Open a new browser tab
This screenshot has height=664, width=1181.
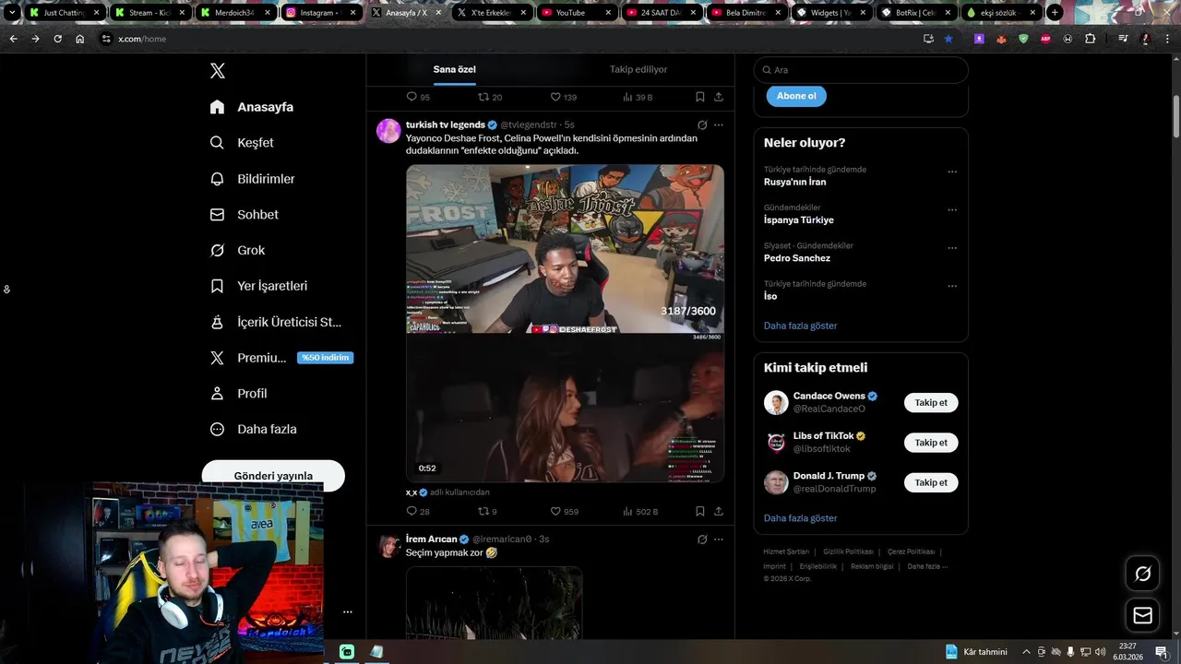click(1055, 13)
